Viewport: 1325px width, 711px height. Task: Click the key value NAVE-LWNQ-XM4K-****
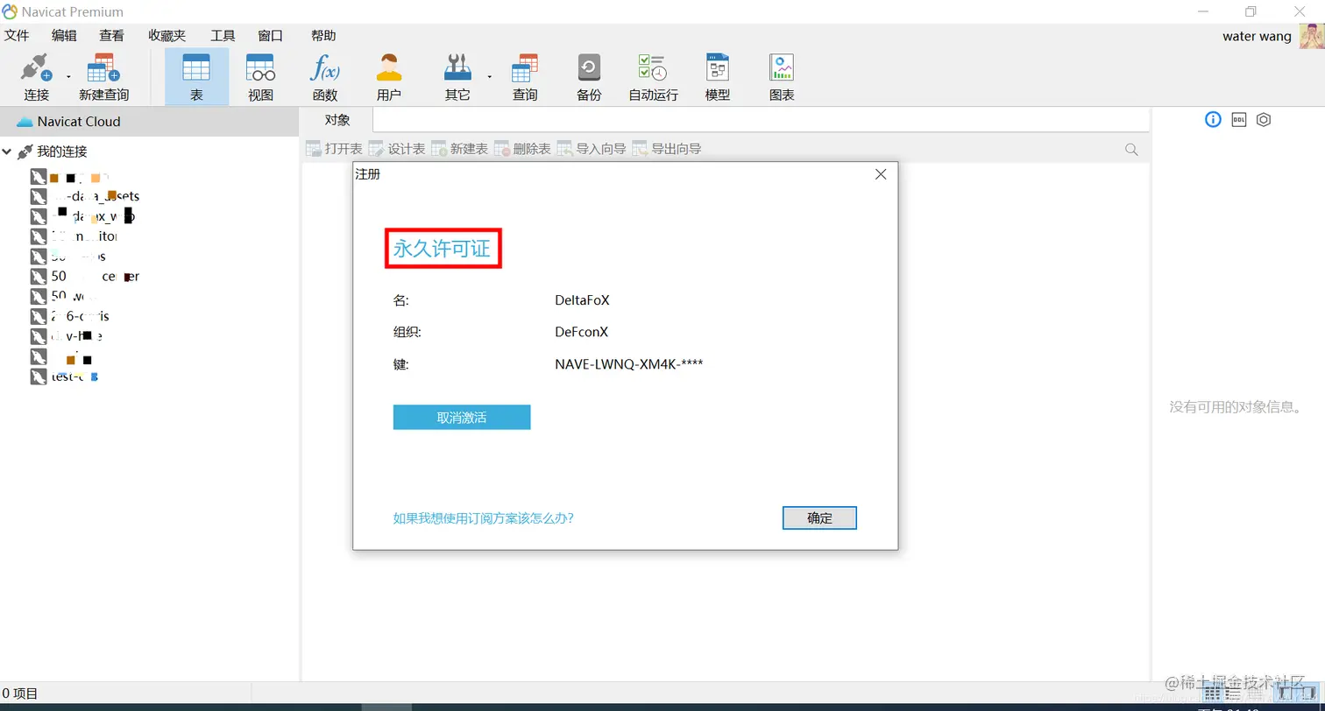click(x=629, y=364)
